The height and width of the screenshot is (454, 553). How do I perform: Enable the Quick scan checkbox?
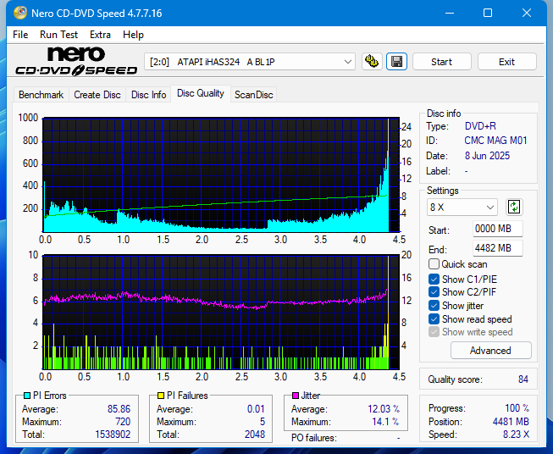[434, 264]
